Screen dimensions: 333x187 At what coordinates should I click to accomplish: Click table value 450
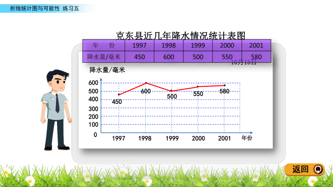[x=139, y=57]
